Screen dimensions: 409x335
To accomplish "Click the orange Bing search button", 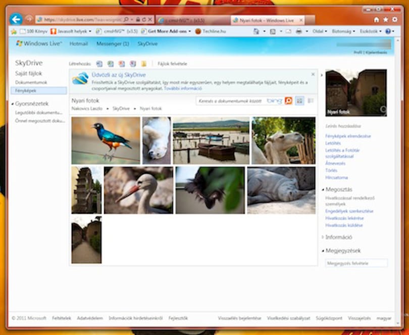I will tap(288, 101).
